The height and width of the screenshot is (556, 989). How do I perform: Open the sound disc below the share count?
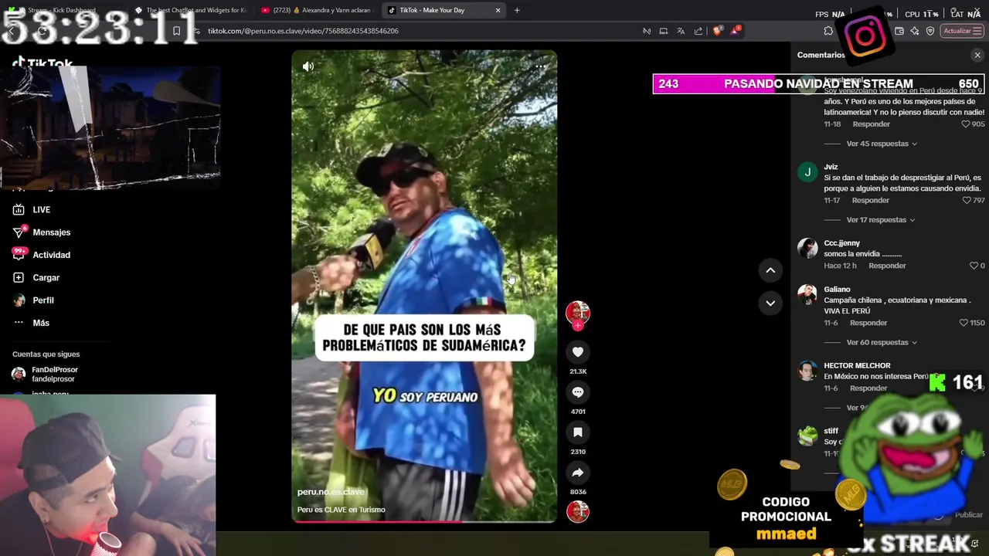click(x=577, y=511)
